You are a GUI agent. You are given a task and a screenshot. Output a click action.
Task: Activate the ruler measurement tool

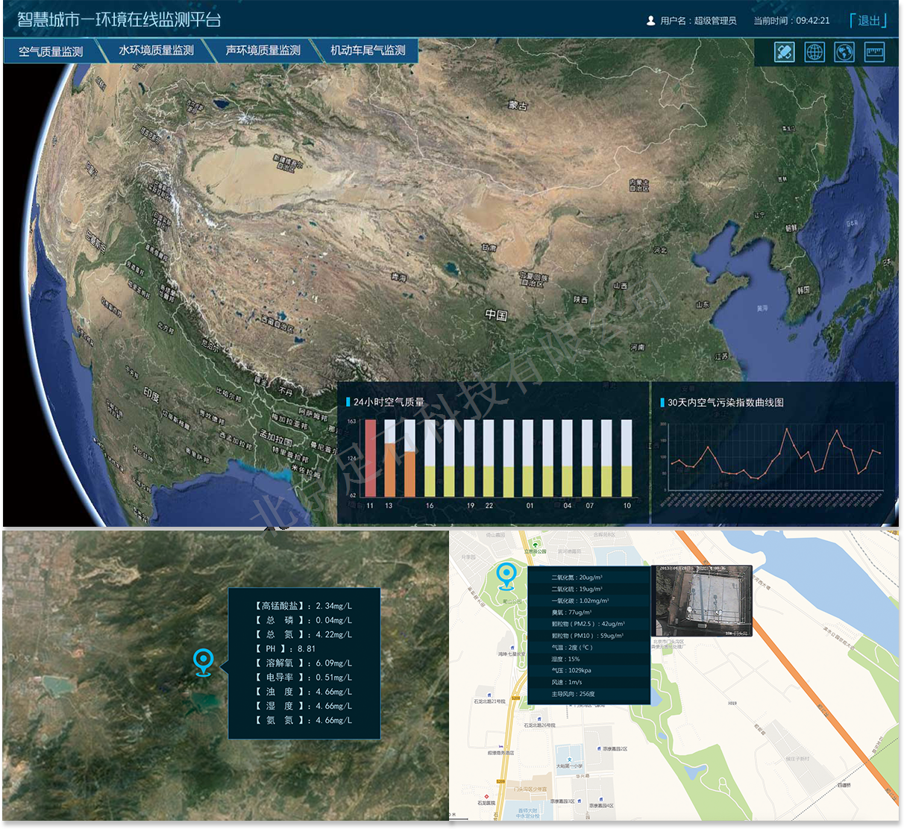874,52
